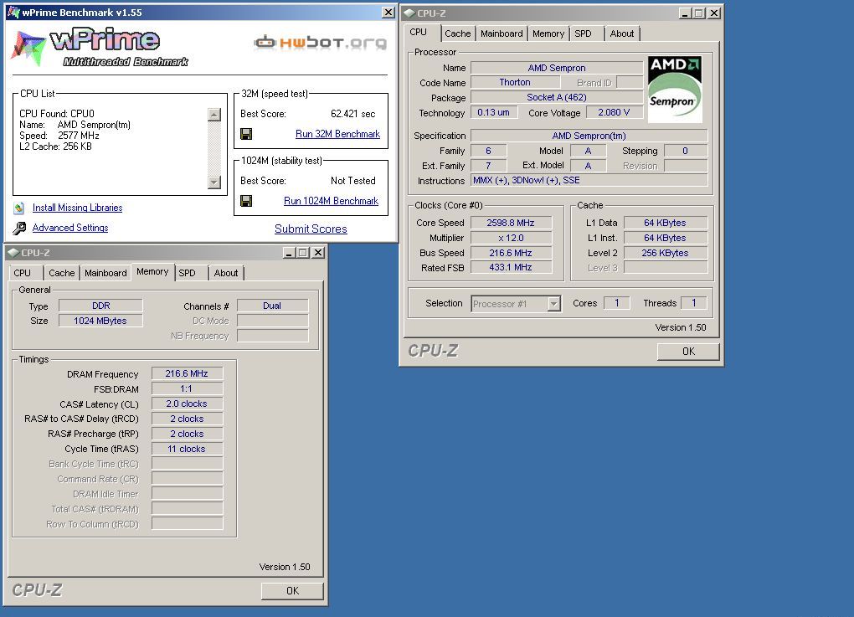Close the wPrime Benchmark window
Image resolution: width=854 pixels, height=617 pixels.
point(388,12)
